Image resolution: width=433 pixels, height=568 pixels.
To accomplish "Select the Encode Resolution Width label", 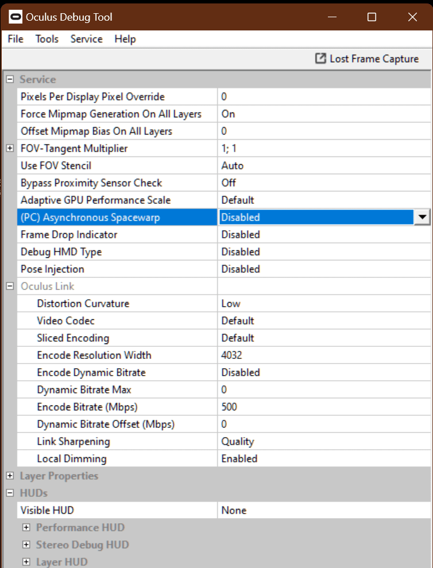I will tap(94, 355).
